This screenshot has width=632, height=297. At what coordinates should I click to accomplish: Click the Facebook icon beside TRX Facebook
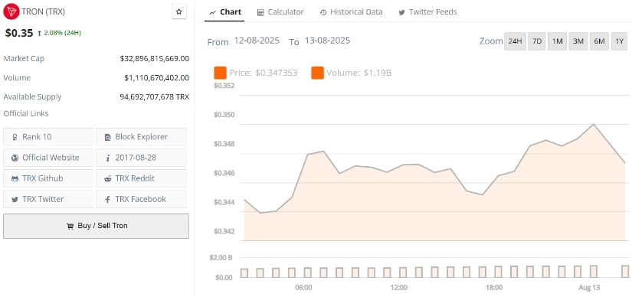[x=107, y=200]
